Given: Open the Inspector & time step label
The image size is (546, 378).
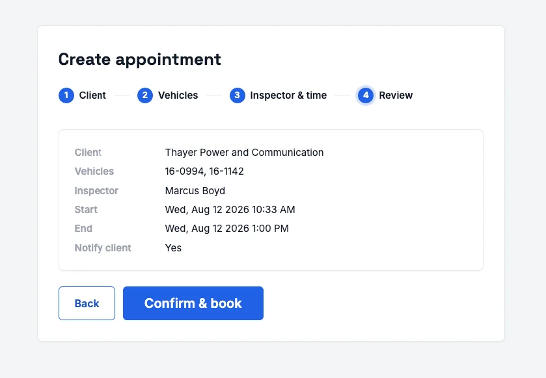Looking at the screenshot, I should pyautogui.click(x=288, y=95).
